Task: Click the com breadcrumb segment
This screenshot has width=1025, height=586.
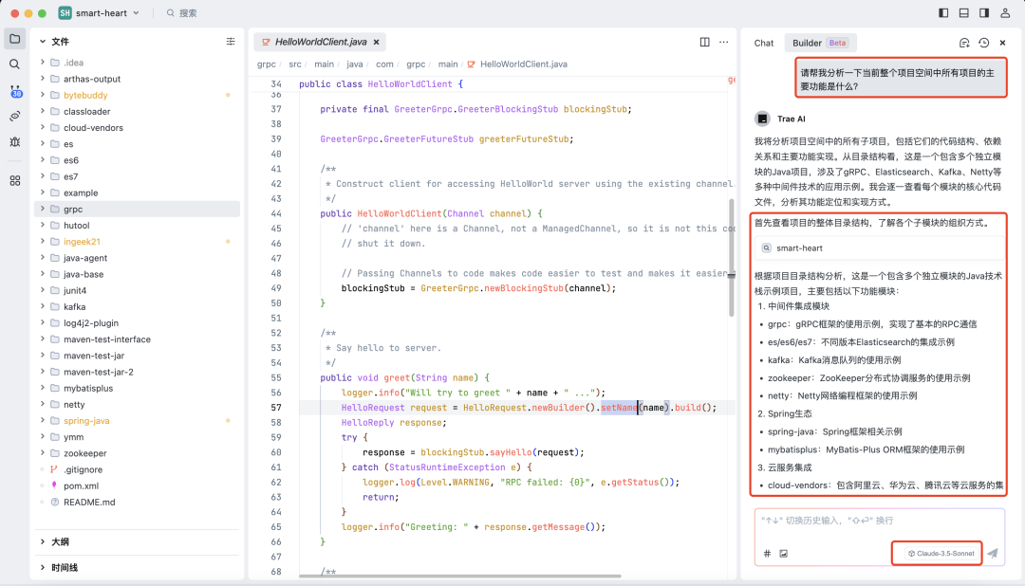Action: click(x=384, y=64)
